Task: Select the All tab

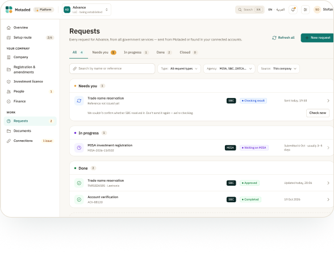Action: click(x=78, y=52)
